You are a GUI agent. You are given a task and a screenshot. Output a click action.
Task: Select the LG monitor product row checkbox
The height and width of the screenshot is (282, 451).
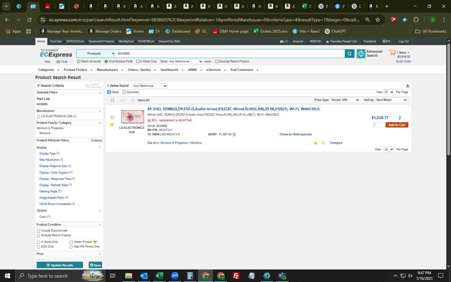[112, 118]
